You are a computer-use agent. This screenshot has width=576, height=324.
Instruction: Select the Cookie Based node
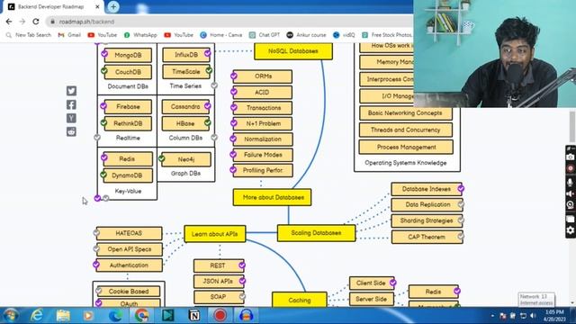click(x=129, y=292)
